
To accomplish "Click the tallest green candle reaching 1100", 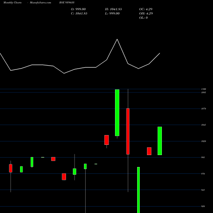I will [117, 112].
